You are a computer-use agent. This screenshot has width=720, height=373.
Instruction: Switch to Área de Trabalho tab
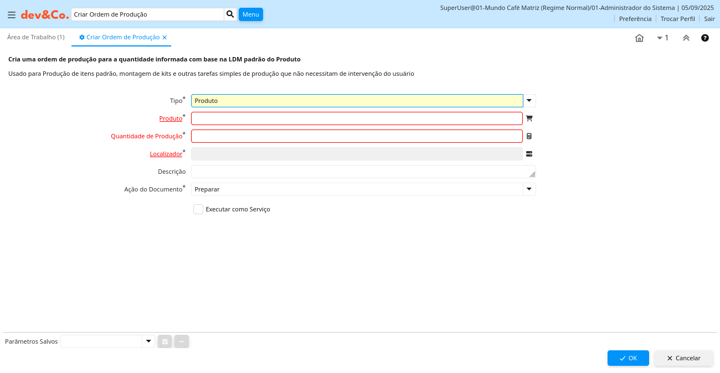(x=36, y=37)
